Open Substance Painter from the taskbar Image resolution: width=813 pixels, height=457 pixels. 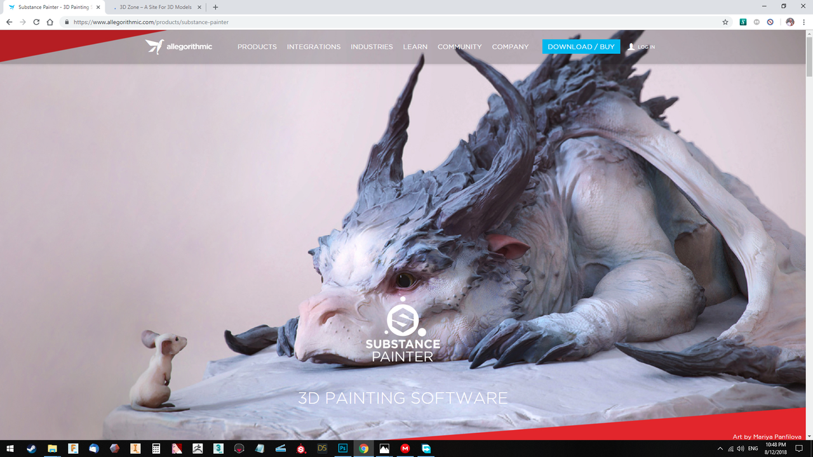[301, 448]
